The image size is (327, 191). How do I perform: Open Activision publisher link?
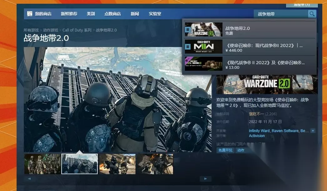point(257,136)
